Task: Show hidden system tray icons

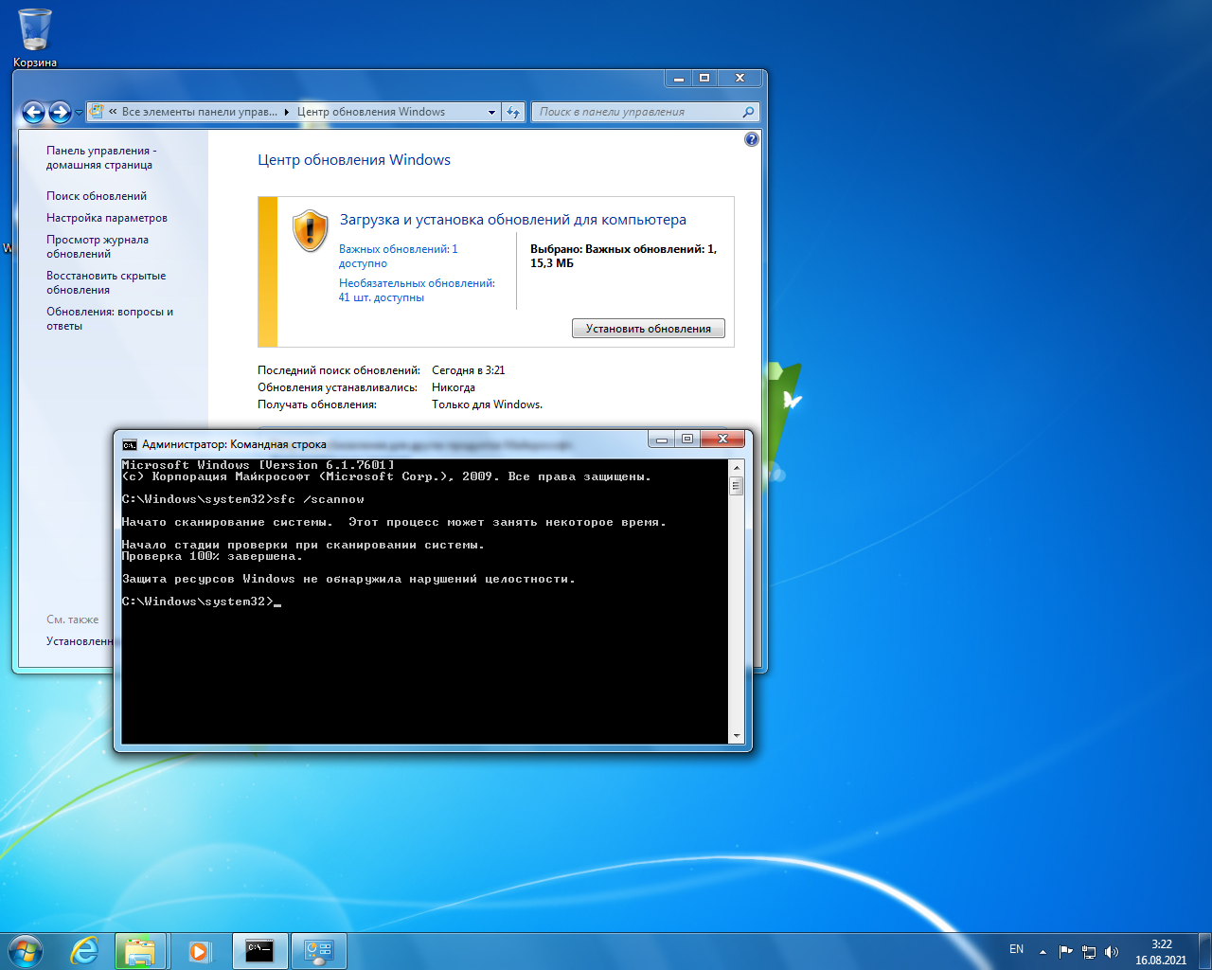Action: 1043,951
